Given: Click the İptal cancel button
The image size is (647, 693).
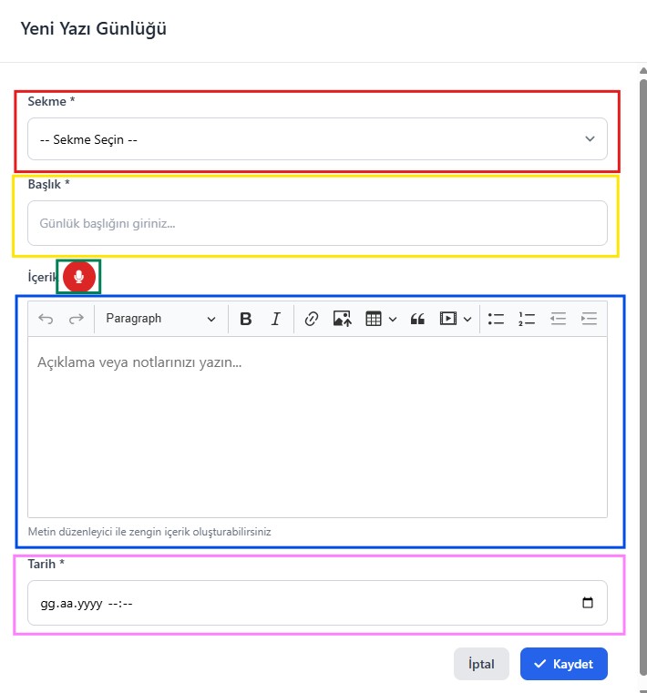Looking at the screenshot, I should (480, 664).
